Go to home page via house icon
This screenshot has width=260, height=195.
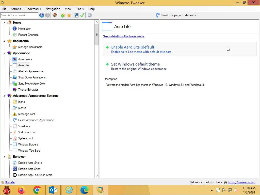(x=55, y=15)
